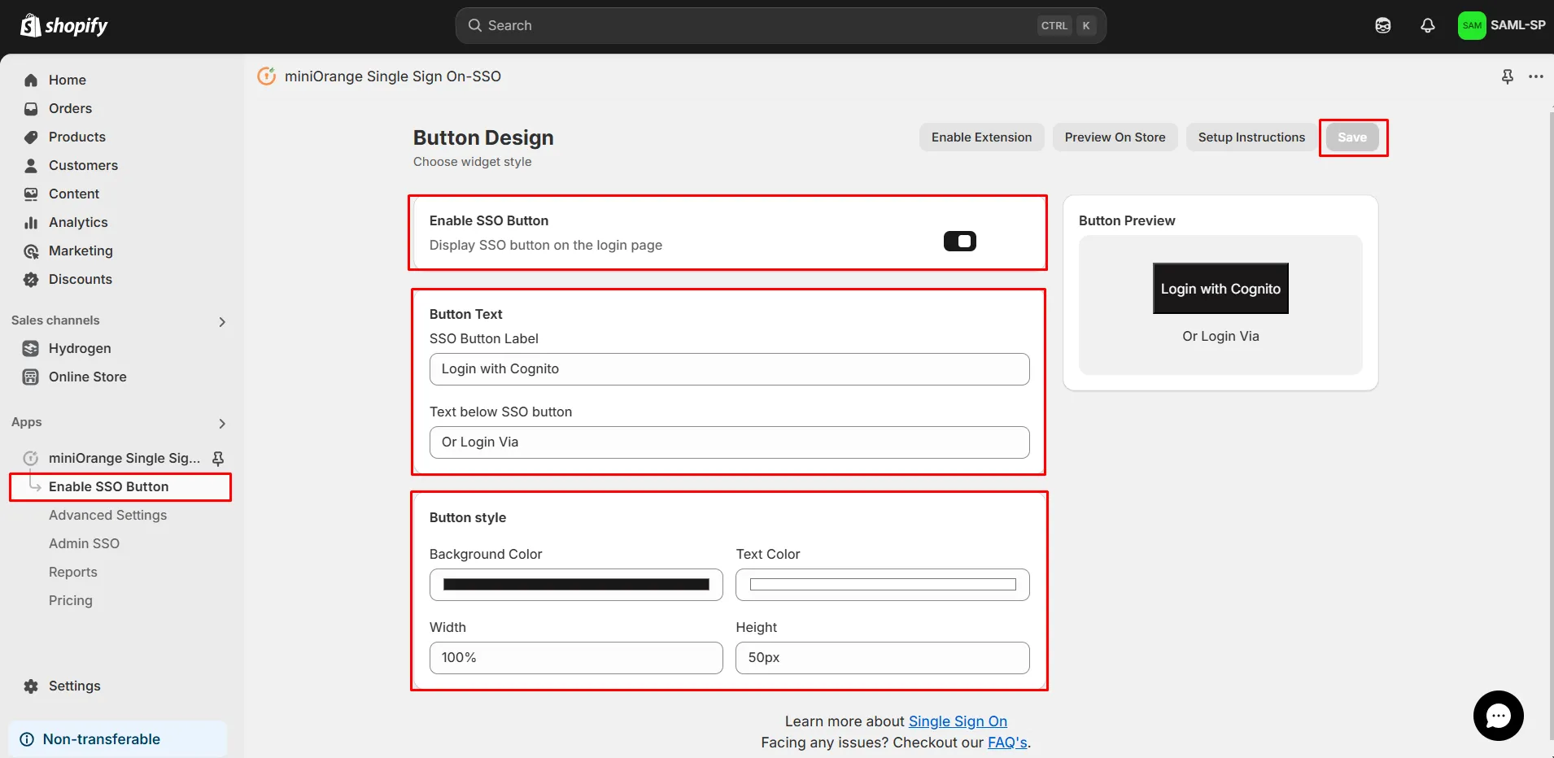Click the Discounts badge icon
Screen dimensions: 1554x758
click(x=31, y=279)
